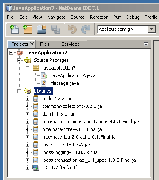Click the Source Packages folder icon

(x=28, y=60)
